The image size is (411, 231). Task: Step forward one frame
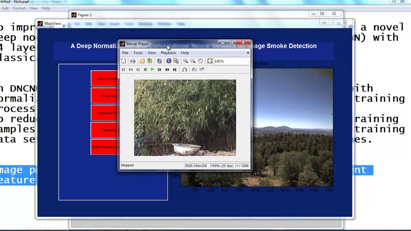point(160,70)
